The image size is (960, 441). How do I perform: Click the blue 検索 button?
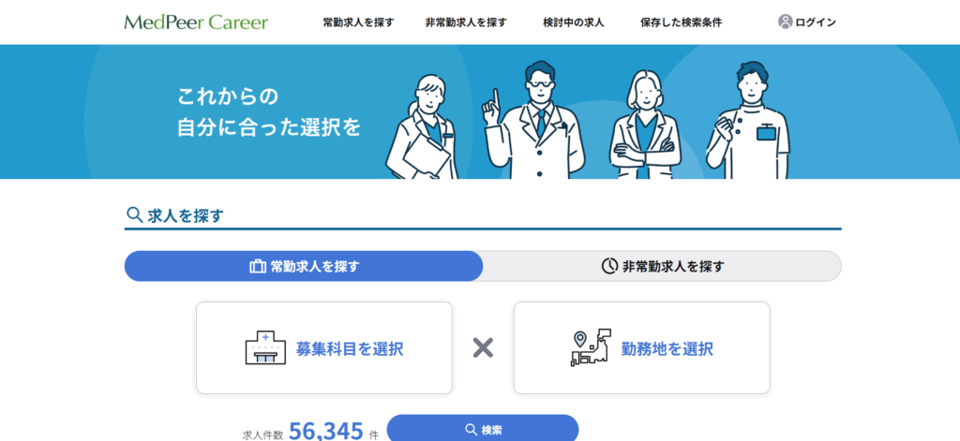tap(483, 430)
